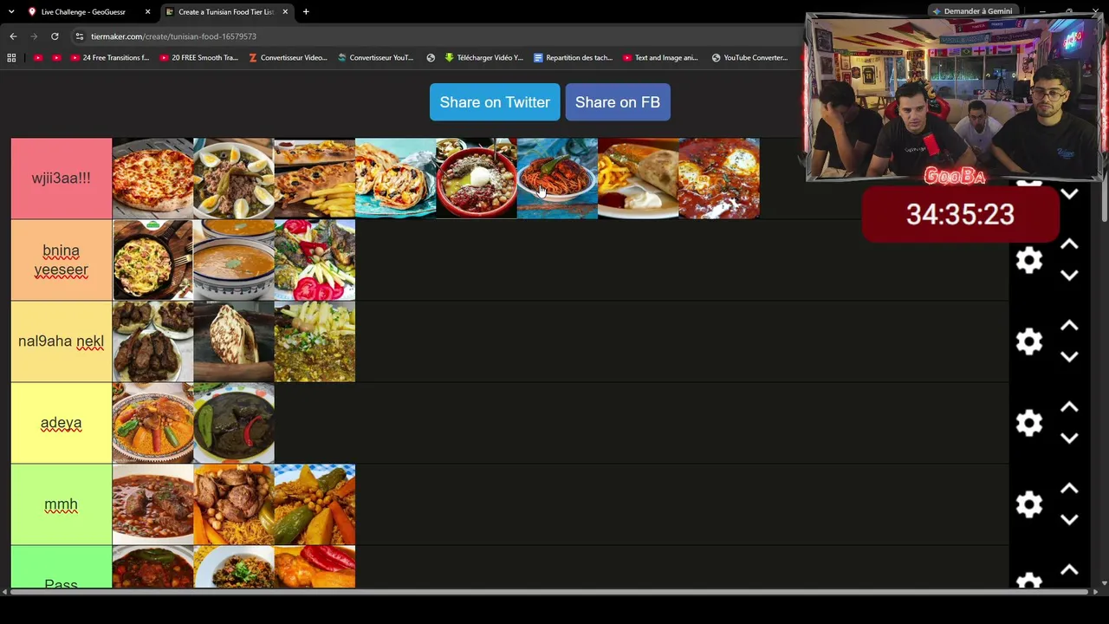Edit the mmh tier label
The image size is (1109, 624).
pyautogui.click(x=62, y=504)
